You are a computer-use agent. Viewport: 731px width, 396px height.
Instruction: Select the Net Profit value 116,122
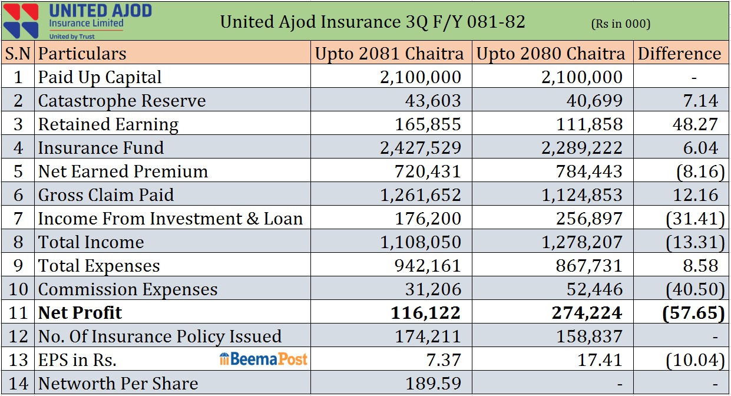[x=425, y=312]
